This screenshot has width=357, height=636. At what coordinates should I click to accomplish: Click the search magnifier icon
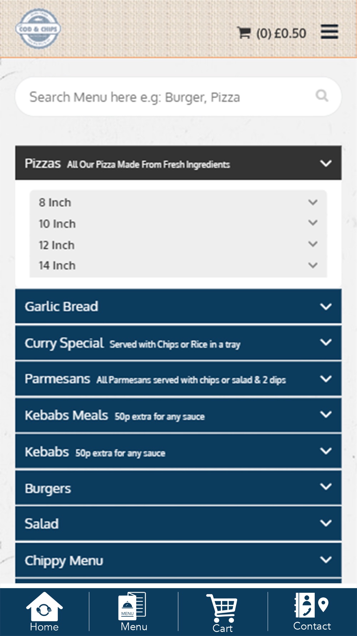(322, 96)
